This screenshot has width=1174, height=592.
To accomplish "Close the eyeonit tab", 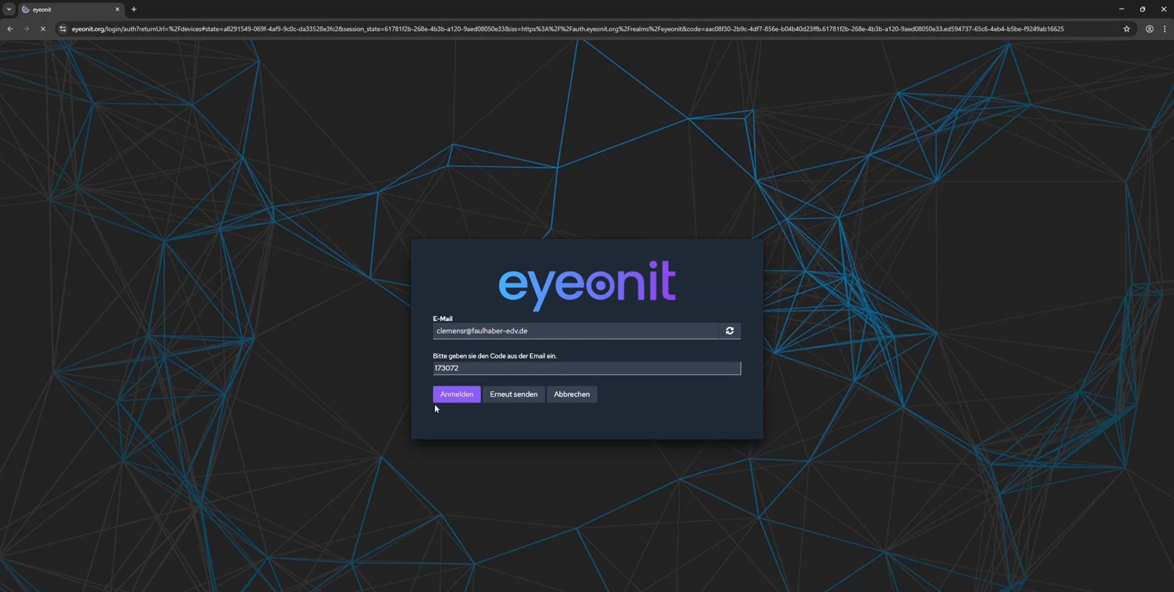I will pyautogui.click(x=117, y=9).
